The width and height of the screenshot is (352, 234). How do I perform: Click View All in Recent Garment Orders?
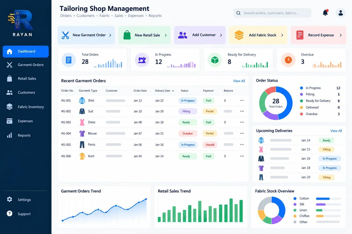pos(239,81)
